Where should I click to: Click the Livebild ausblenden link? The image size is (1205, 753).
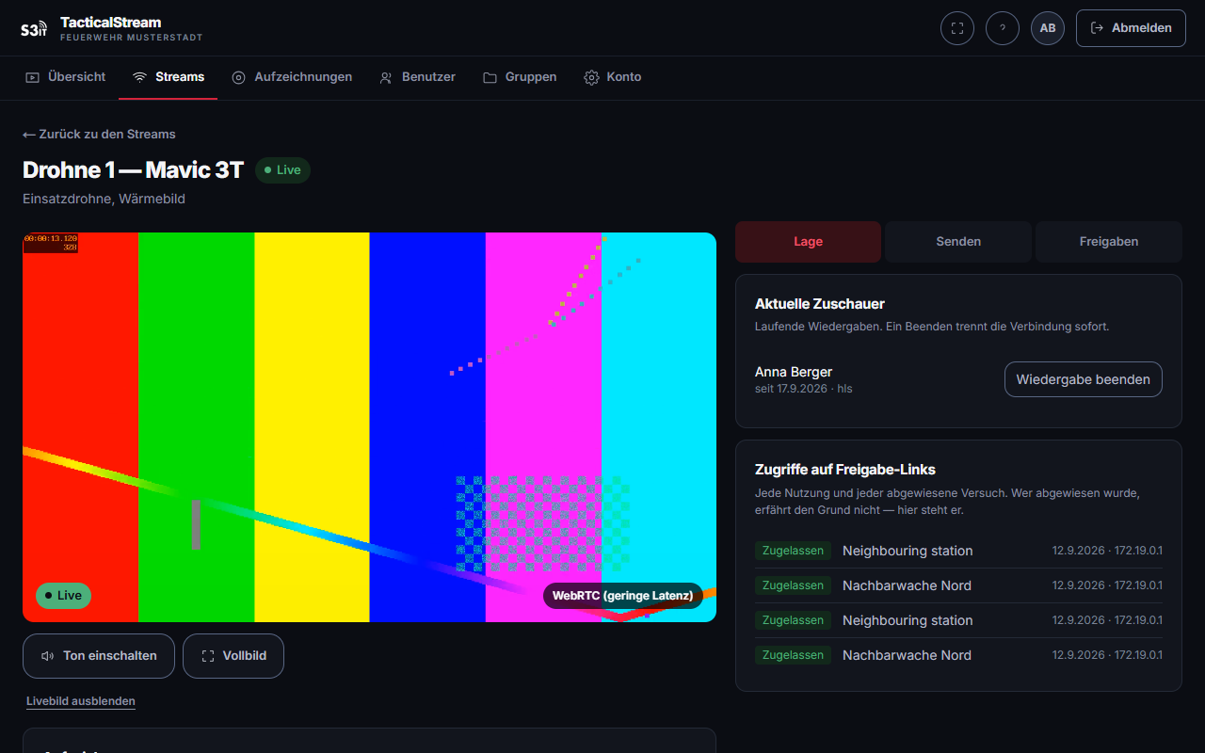point(81,701)
